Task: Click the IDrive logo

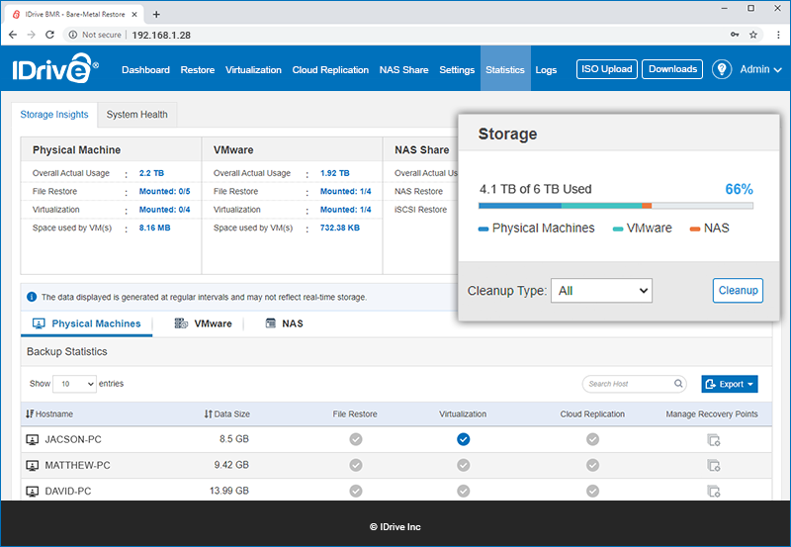Action: [x=55, y=68]
